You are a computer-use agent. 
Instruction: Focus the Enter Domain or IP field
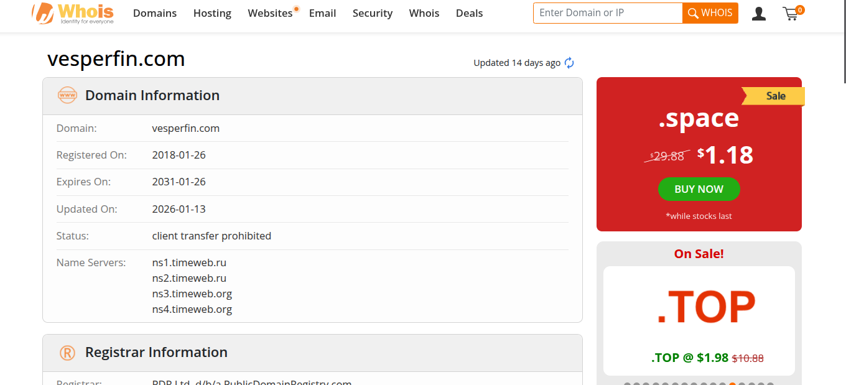608,13
